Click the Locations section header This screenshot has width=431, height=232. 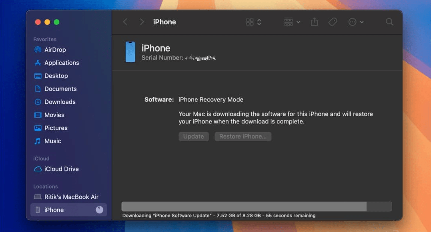tap(46, 186)
